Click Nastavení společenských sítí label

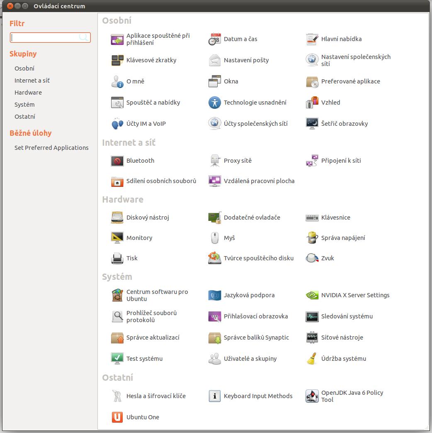tap(356, 60)
